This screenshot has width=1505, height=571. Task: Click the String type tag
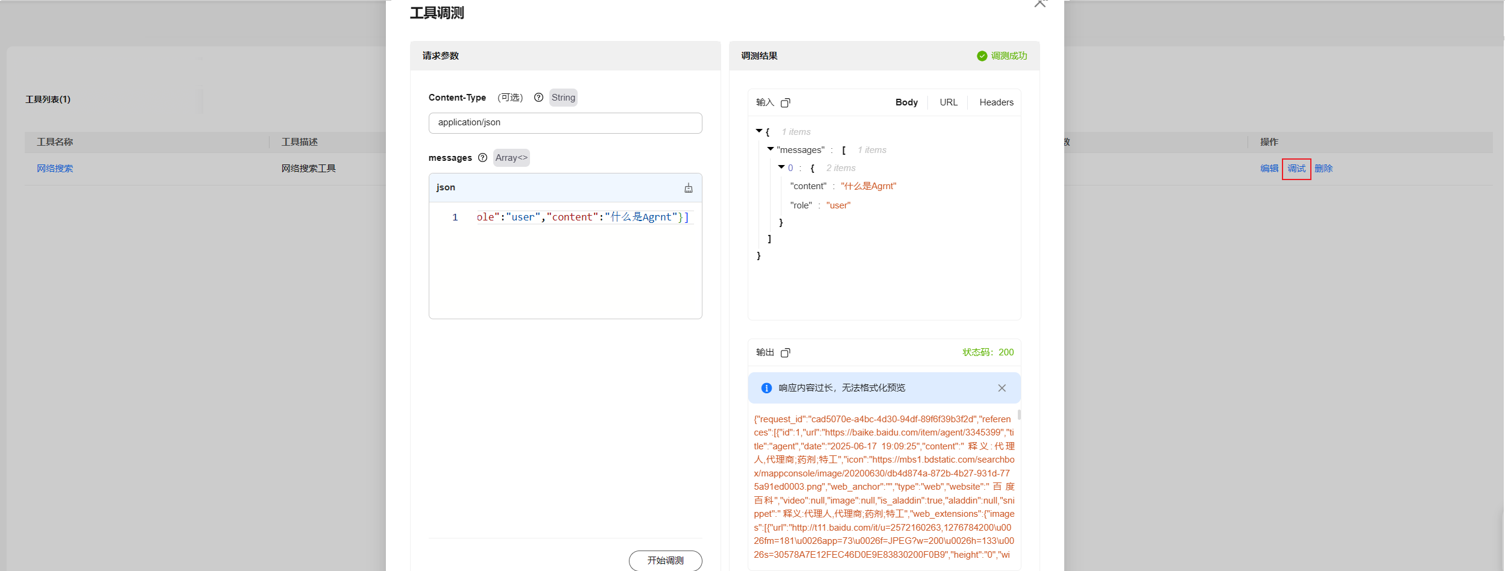click(x=563, y=98)
